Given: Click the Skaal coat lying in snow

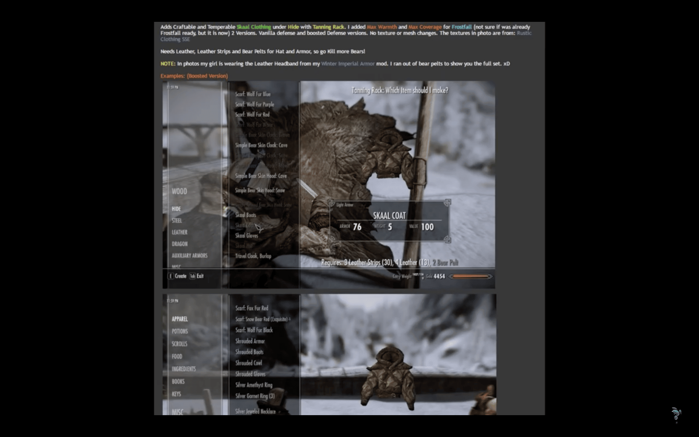Looking at the screenshot, I should (389, 378).
